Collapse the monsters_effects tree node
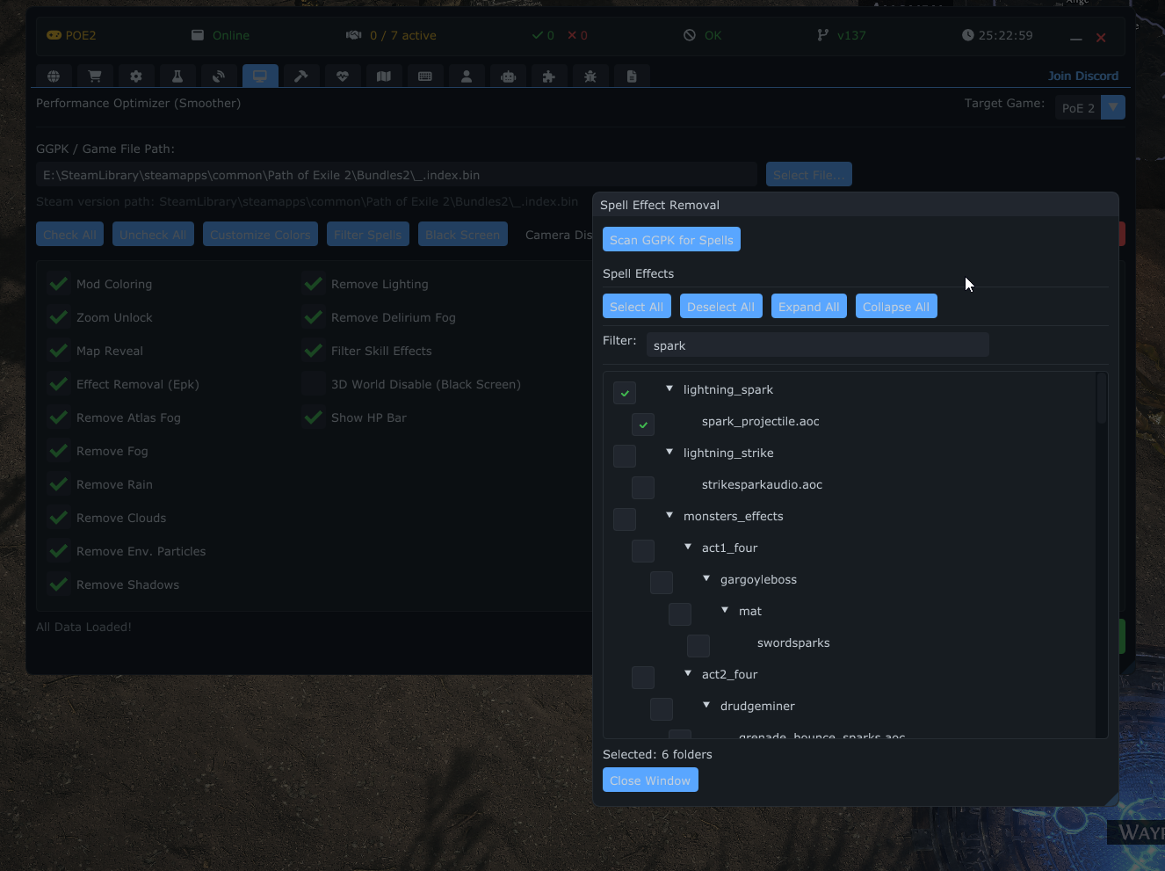 [669, 515]
